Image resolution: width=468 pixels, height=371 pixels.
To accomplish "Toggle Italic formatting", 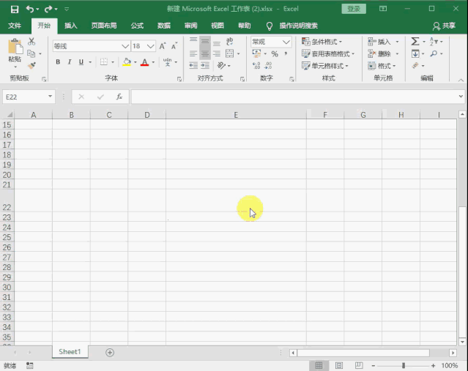I will [x=70, y=61].
